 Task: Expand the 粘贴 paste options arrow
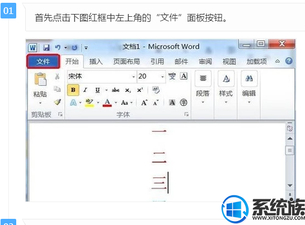click(x=40, y=102)
